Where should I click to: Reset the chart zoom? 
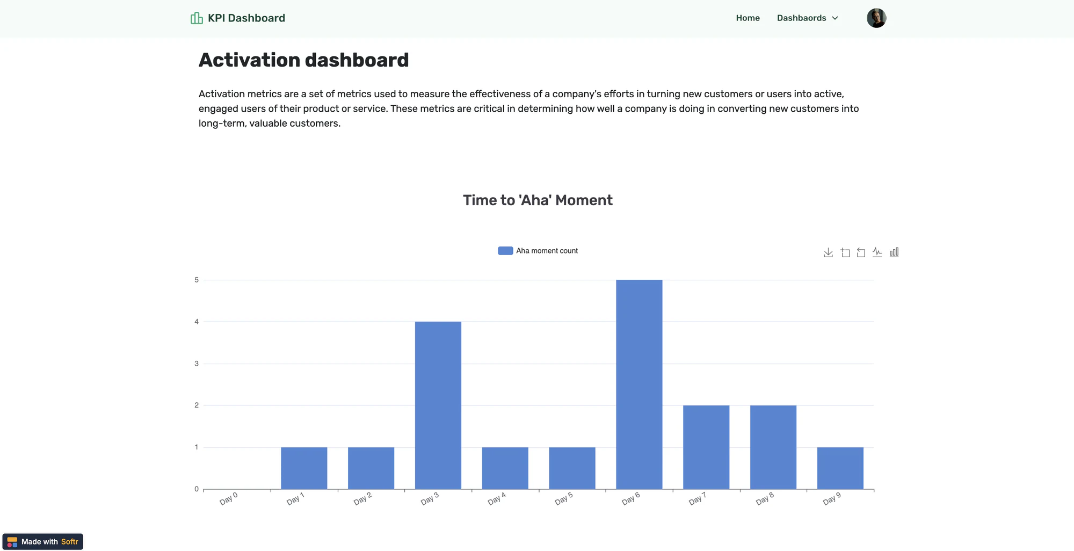click(861, 252)
